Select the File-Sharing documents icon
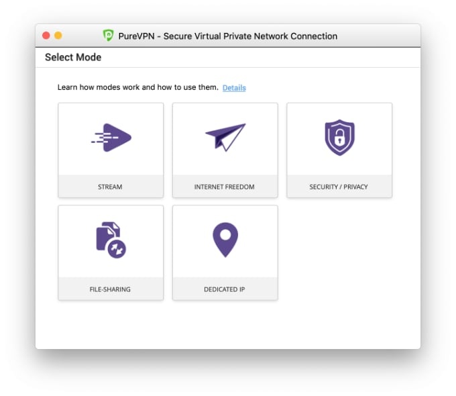The height and width of the screenshot is (396, 456). tap(111, 240)
